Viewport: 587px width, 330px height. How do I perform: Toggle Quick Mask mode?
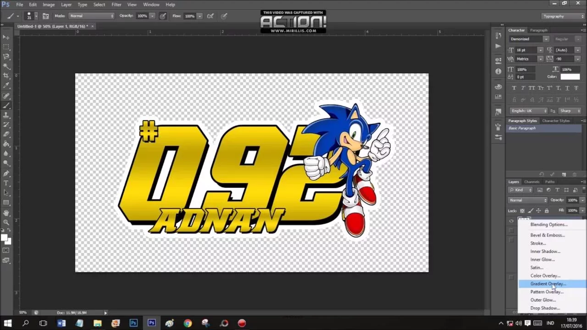[6, 250]
